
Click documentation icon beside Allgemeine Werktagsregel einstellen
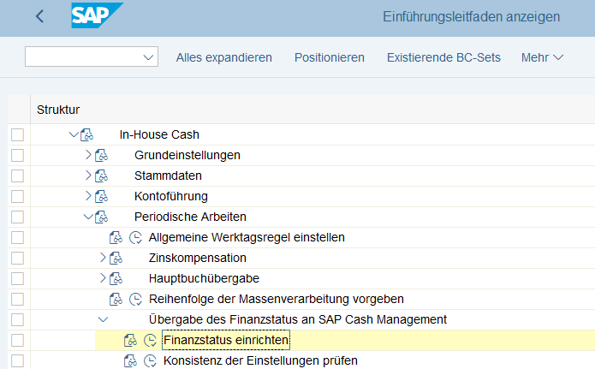(x=116, y=237)
